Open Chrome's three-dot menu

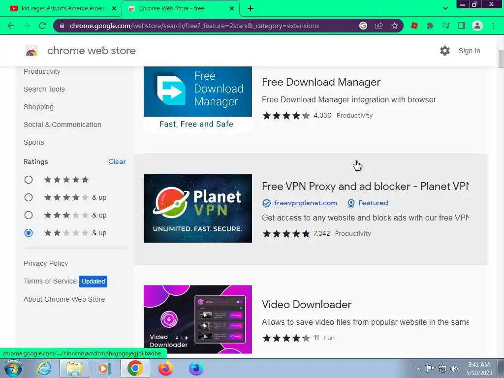click(x=493, y=26)
